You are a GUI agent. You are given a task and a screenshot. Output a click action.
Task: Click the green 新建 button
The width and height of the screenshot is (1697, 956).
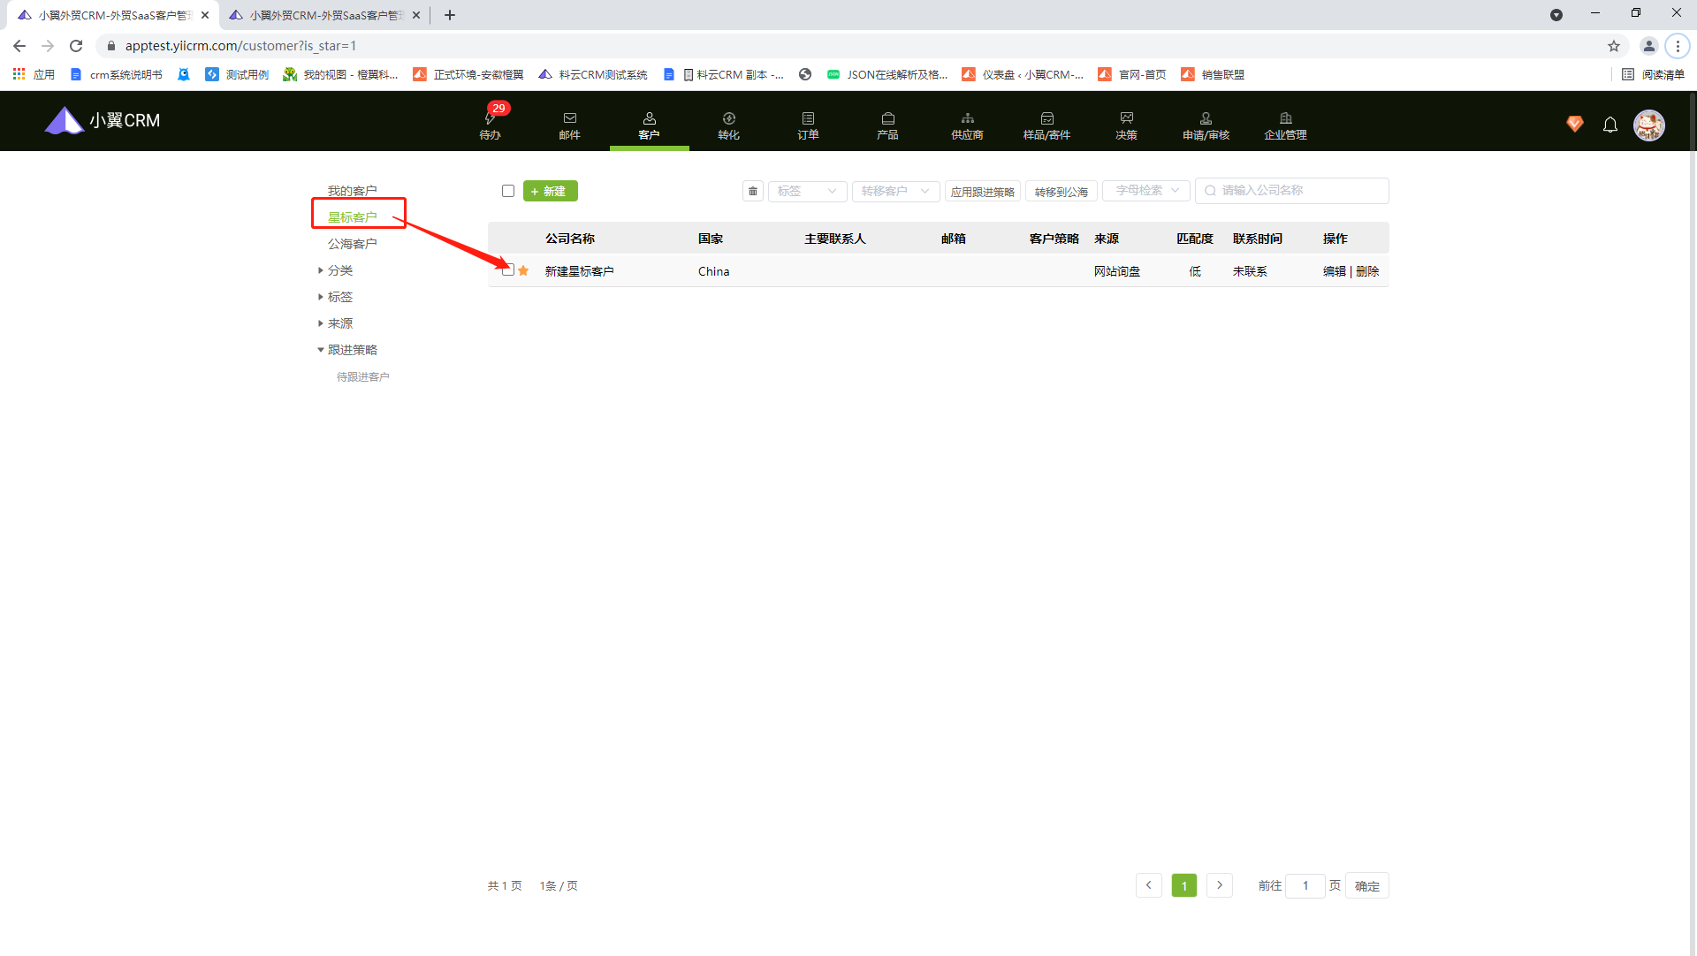[x=550, y=191]
